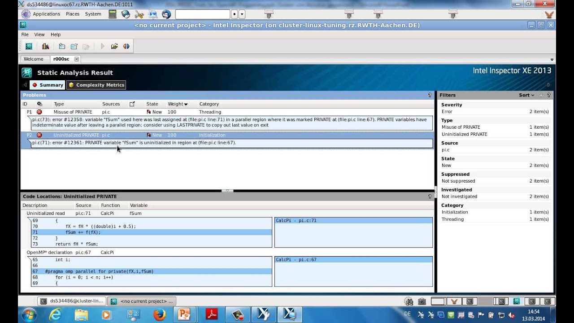Launch the calculator from top panel

click(112, 14)
